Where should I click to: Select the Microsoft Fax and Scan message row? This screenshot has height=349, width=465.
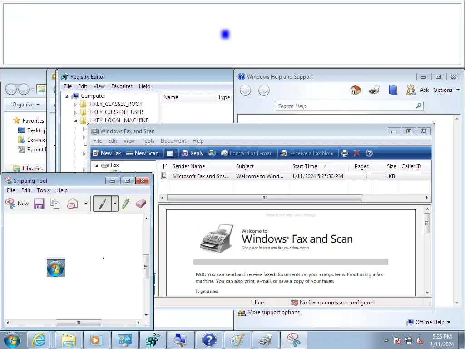(x=295, y=176)
